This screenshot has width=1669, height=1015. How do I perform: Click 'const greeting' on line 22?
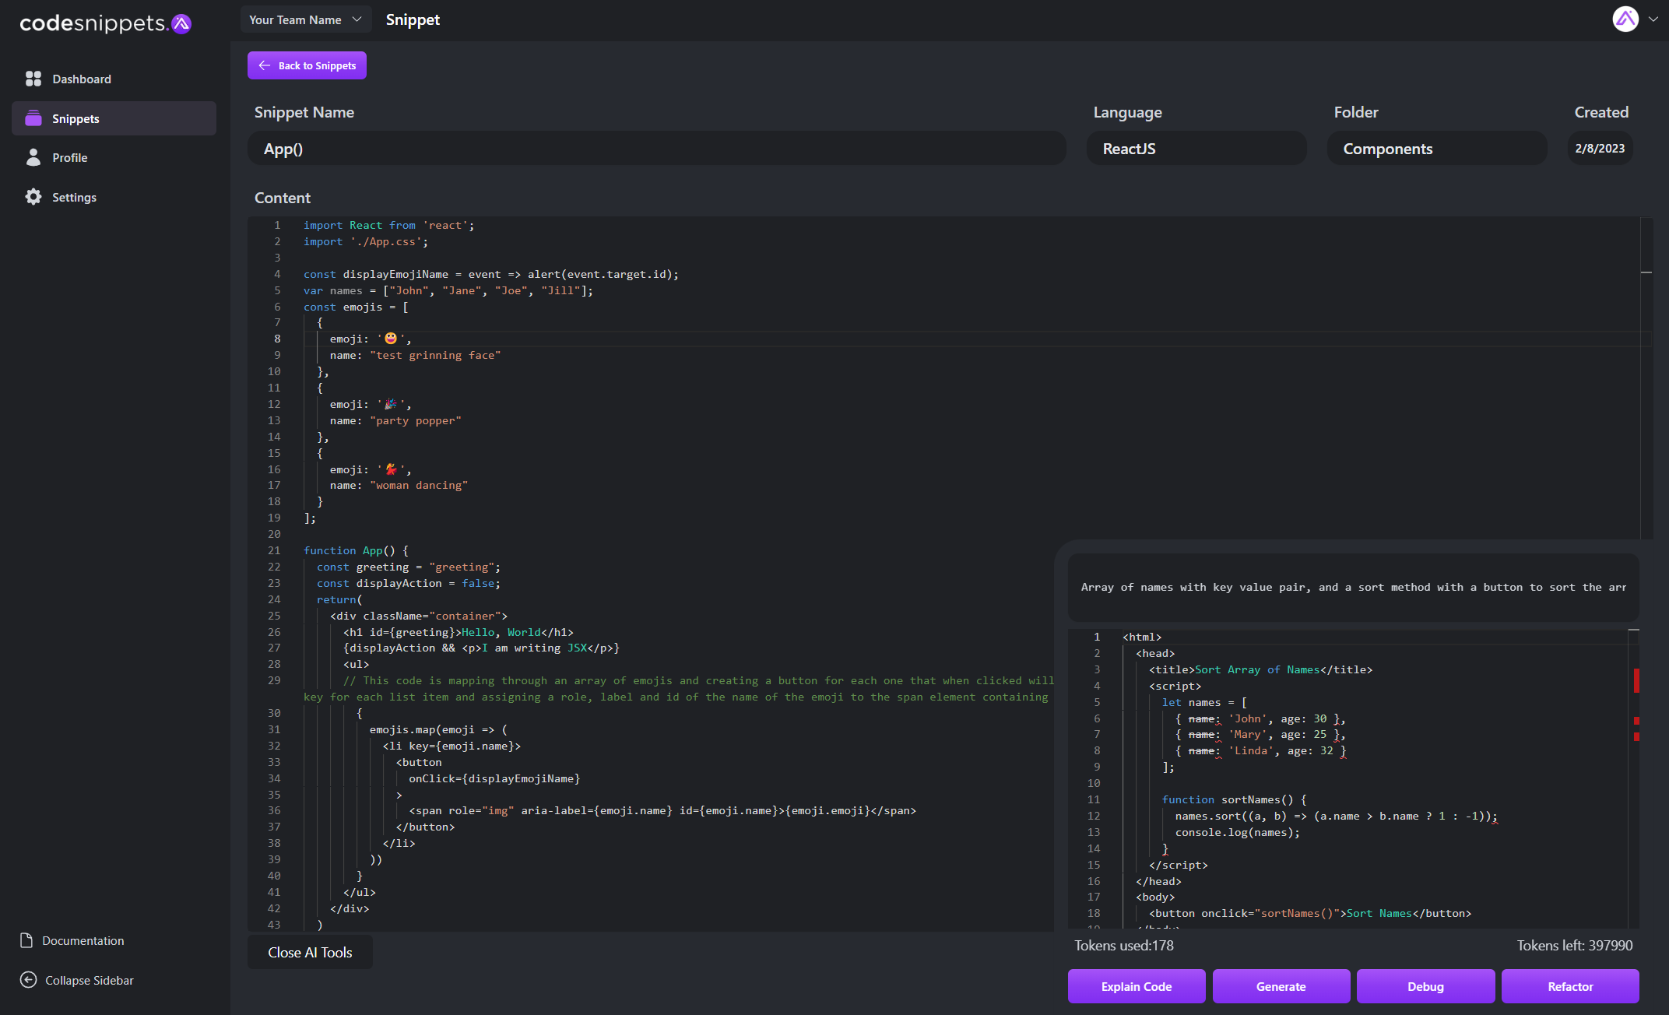tap(363, 567)
